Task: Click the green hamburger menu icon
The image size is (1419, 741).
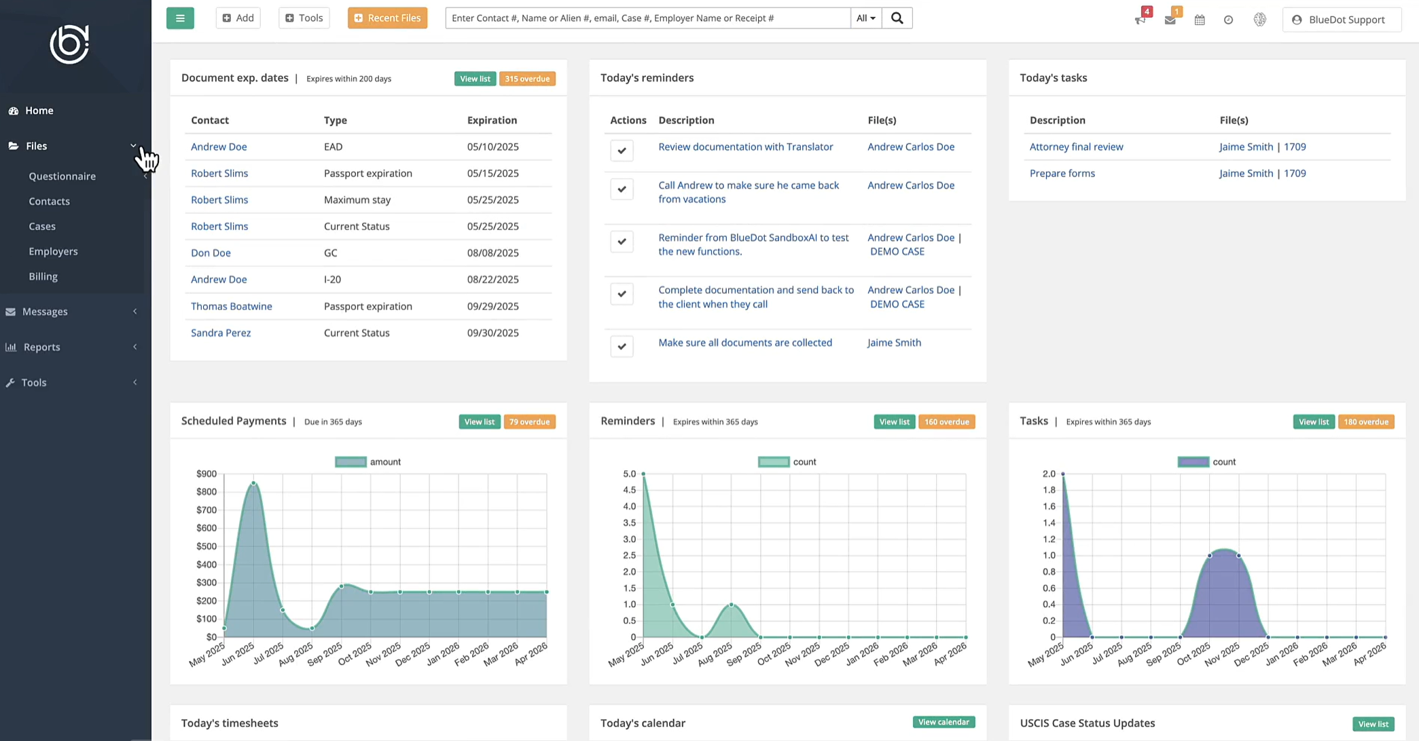Action: 180,18
